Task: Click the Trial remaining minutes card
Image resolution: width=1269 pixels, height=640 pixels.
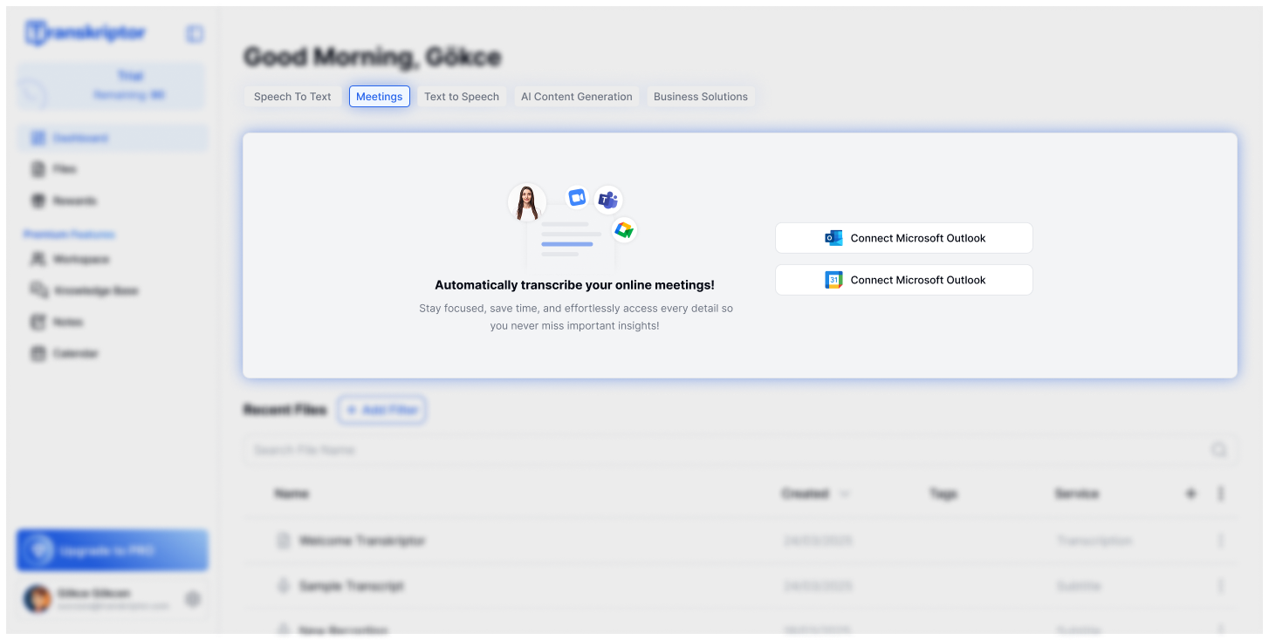Action: coord(112,85)
